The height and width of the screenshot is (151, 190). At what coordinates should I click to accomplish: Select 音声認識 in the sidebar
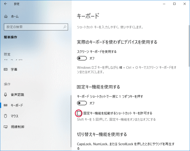17,95
